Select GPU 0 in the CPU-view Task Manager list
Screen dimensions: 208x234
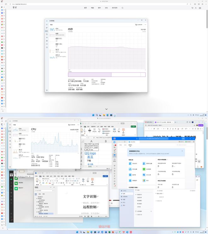point(20,156)
